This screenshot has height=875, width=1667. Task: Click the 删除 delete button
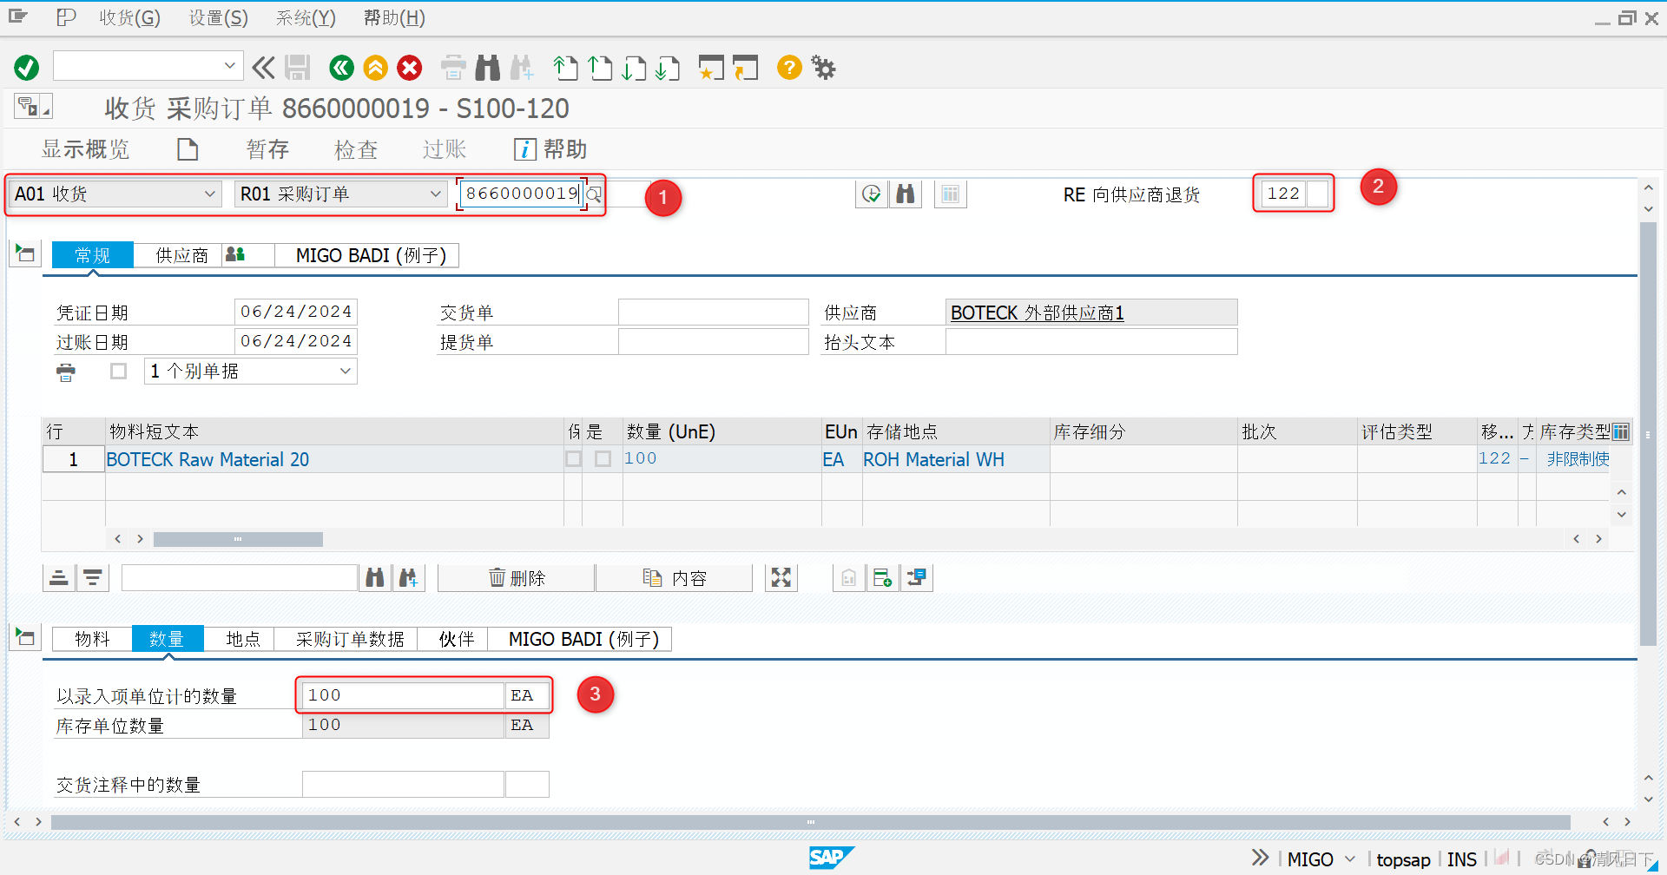517,578
